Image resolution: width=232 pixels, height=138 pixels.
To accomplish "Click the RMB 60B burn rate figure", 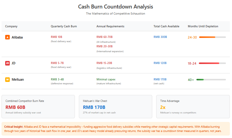I will (16, 107).
